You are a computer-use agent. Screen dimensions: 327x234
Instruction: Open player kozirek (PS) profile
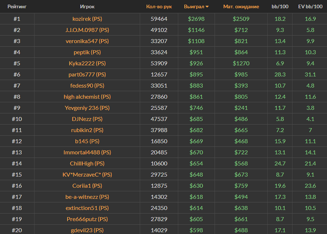87,19
